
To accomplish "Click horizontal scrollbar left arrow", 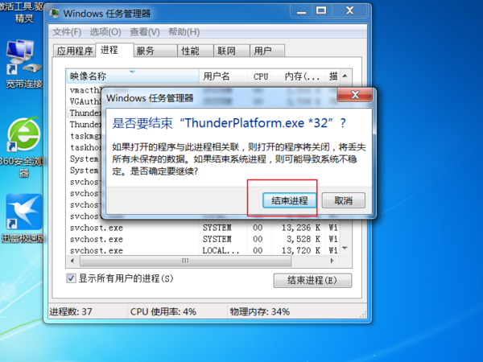I will [72, 261].
